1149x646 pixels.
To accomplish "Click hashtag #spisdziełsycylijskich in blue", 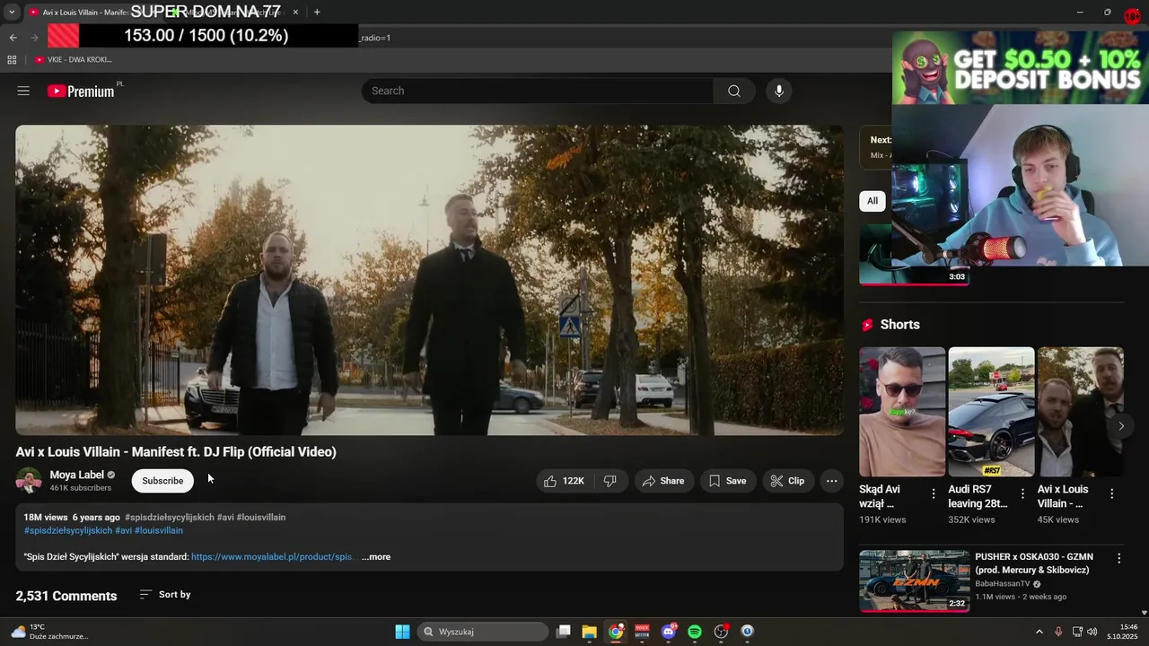I will tap(68, 530).
